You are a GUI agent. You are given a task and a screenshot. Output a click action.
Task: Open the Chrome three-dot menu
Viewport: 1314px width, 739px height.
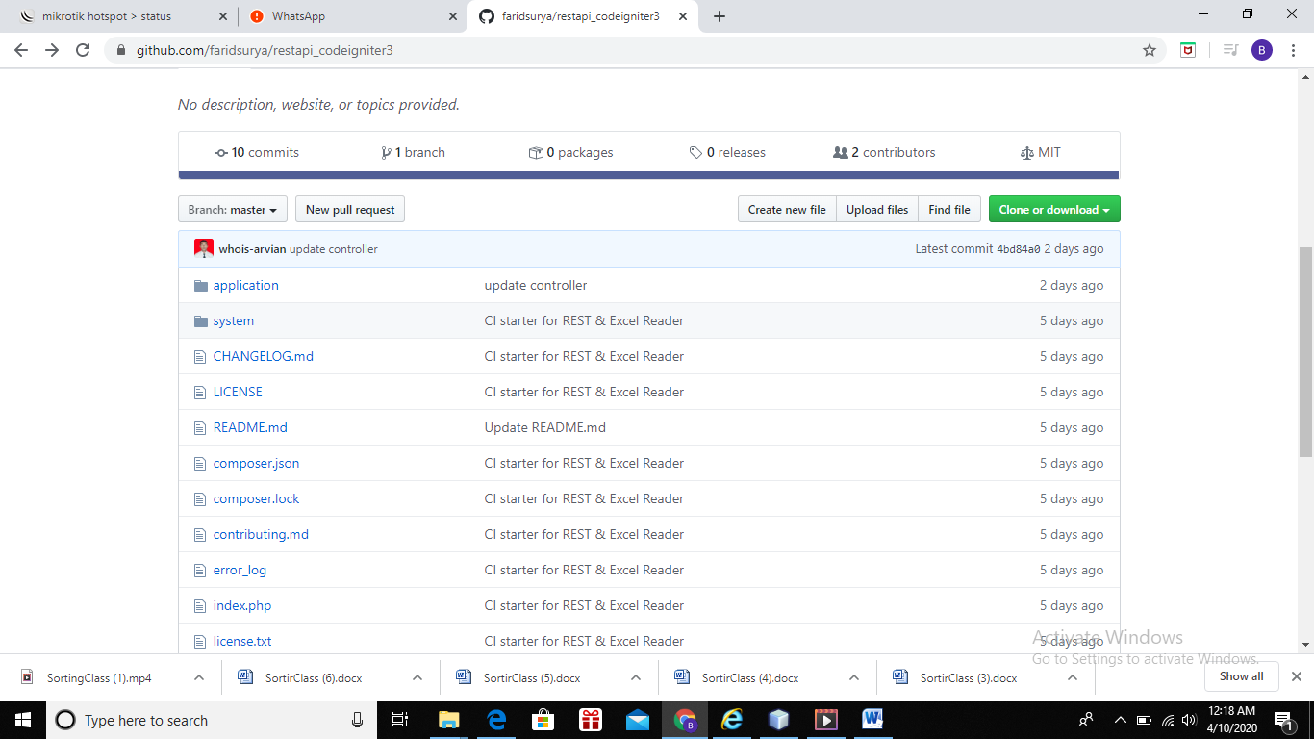pos(1294,50)
